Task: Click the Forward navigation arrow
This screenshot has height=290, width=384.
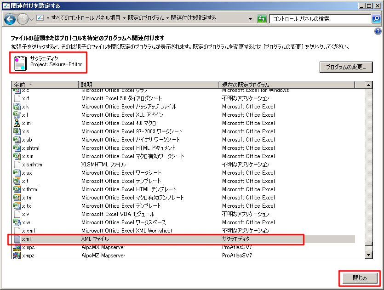Action: tap(23, 19)
